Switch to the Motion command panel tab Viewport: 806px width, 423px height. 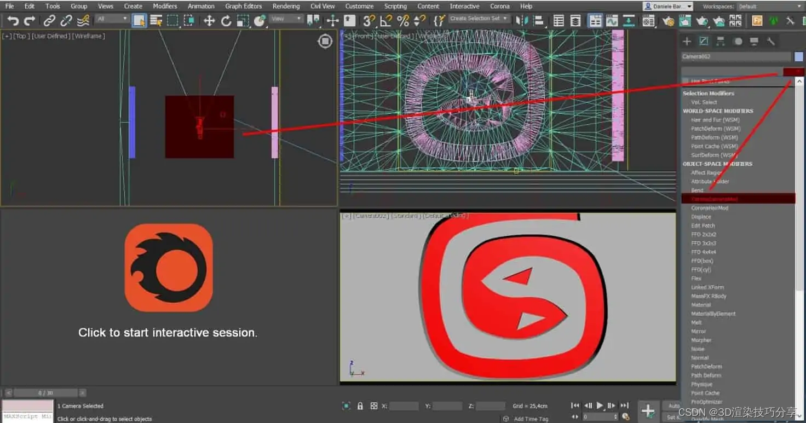click(738, 42)
